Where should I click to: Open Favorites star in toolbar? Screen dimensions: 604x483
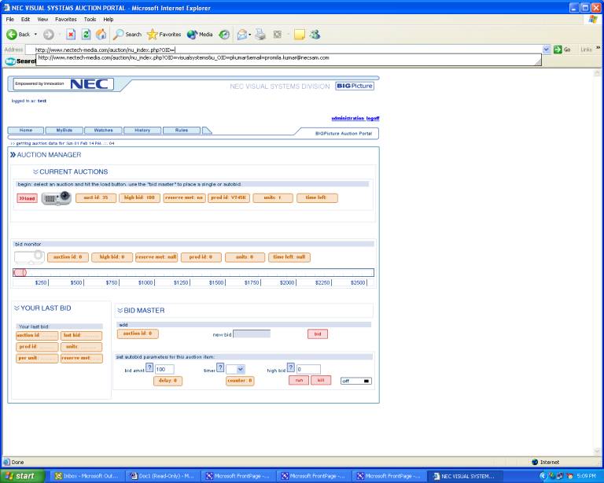tap(164, 35)
